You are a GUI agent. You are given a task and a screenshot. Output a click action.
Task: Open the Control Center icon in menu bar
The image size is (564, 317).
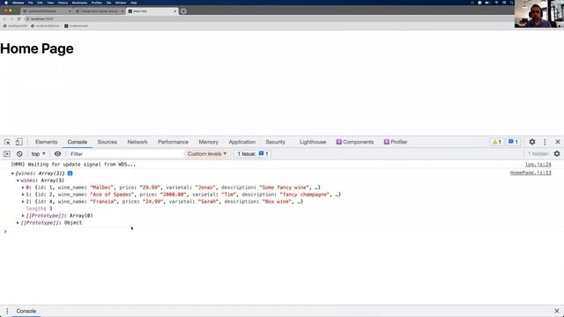(504, 3)
